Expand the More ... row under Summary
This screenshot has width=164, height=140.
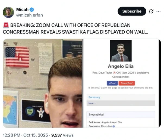tap(121, 103)
